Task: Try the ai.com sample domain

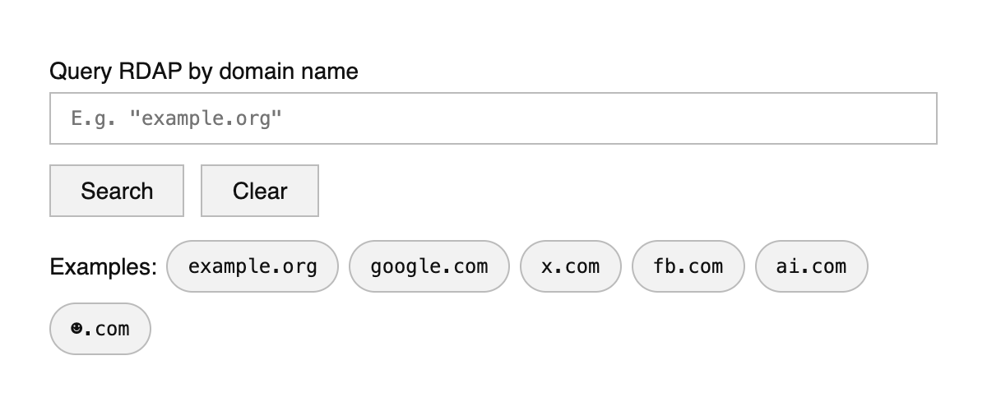Action: (x=811, y=266)
